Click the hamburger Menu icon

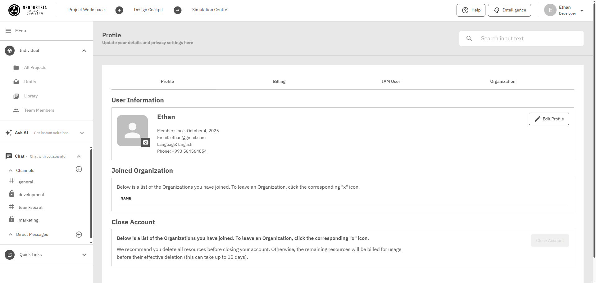click(8, 31)
